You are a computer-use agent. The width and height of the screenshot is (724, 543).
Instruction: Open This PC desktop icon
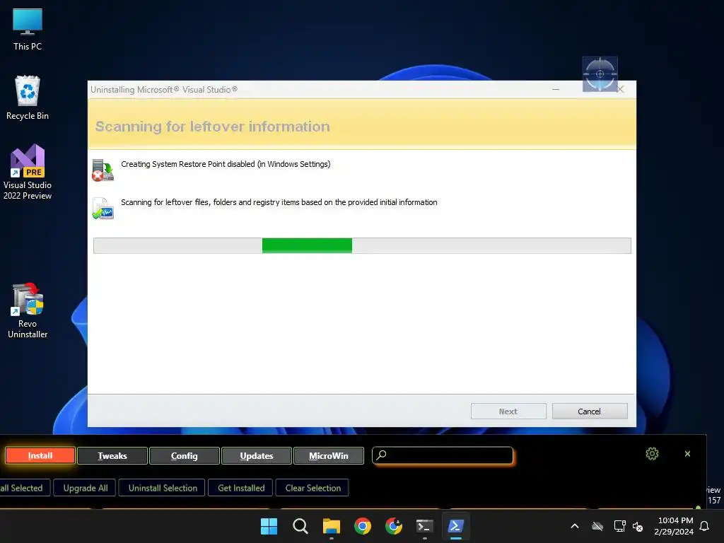[28, 29]
